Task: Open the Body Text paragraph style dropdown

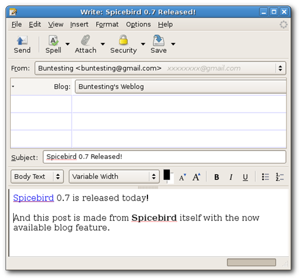Action: 37,176
